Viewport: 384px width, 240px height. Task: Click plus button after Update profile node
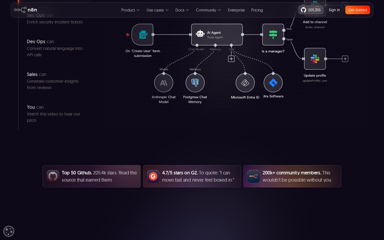coord(345,59)
